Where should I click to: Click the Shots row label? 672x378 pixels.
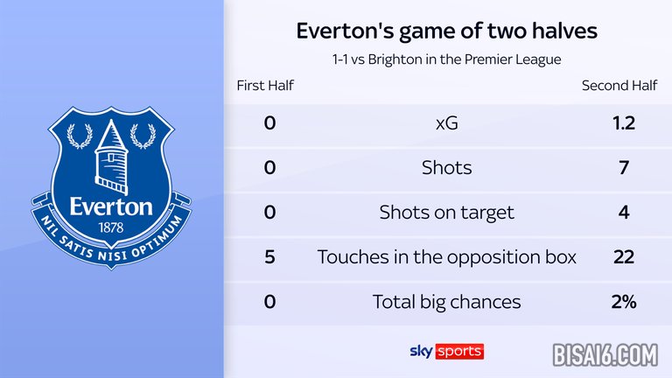tap(447, 167)
